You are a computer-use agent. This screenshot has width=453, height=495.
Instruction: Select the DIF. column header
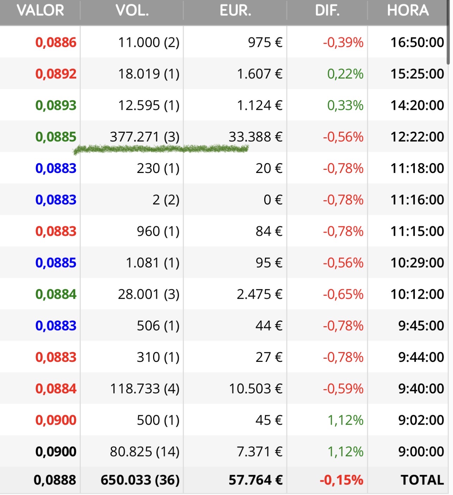(x=327, y=11)
